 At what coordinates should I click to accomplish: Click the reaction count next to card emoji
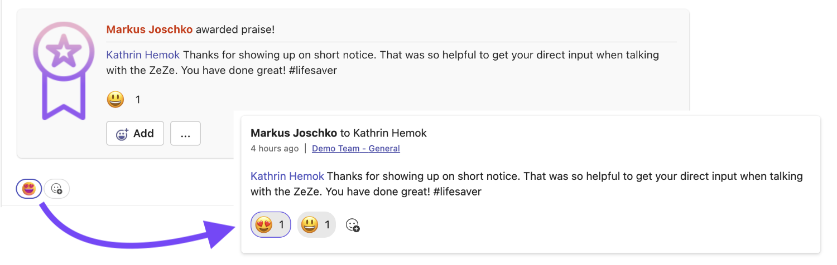tap(138, 100)
